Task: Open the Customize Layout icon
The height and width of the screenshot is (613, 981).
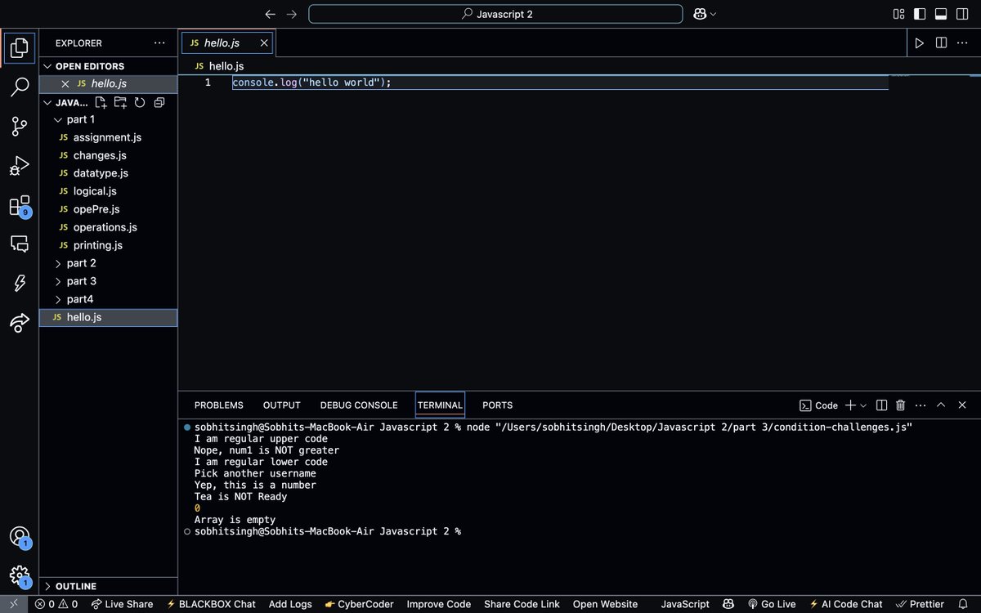Action: point(899,14)
